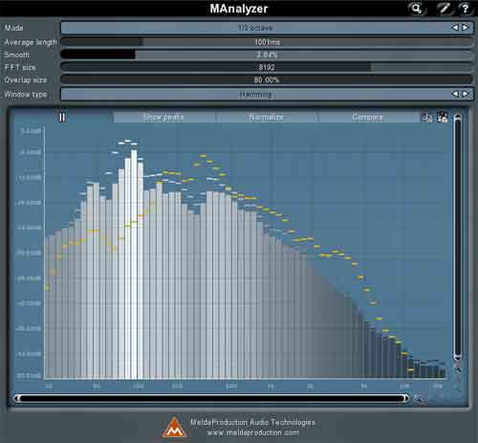Click the Overlap size slider at 80.00%
Image resolution: width=478 pixels, height=443 pixels.
click(x=267, y=79)
